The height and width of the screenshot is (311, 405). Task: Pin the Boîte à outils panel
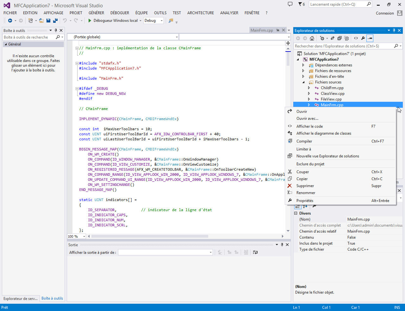pyautogui.click(x=56, y=30)
